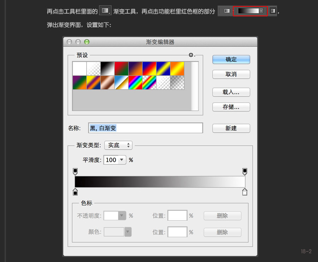
Task: Click the color stop 位置 field
Action: pos(177,232)
